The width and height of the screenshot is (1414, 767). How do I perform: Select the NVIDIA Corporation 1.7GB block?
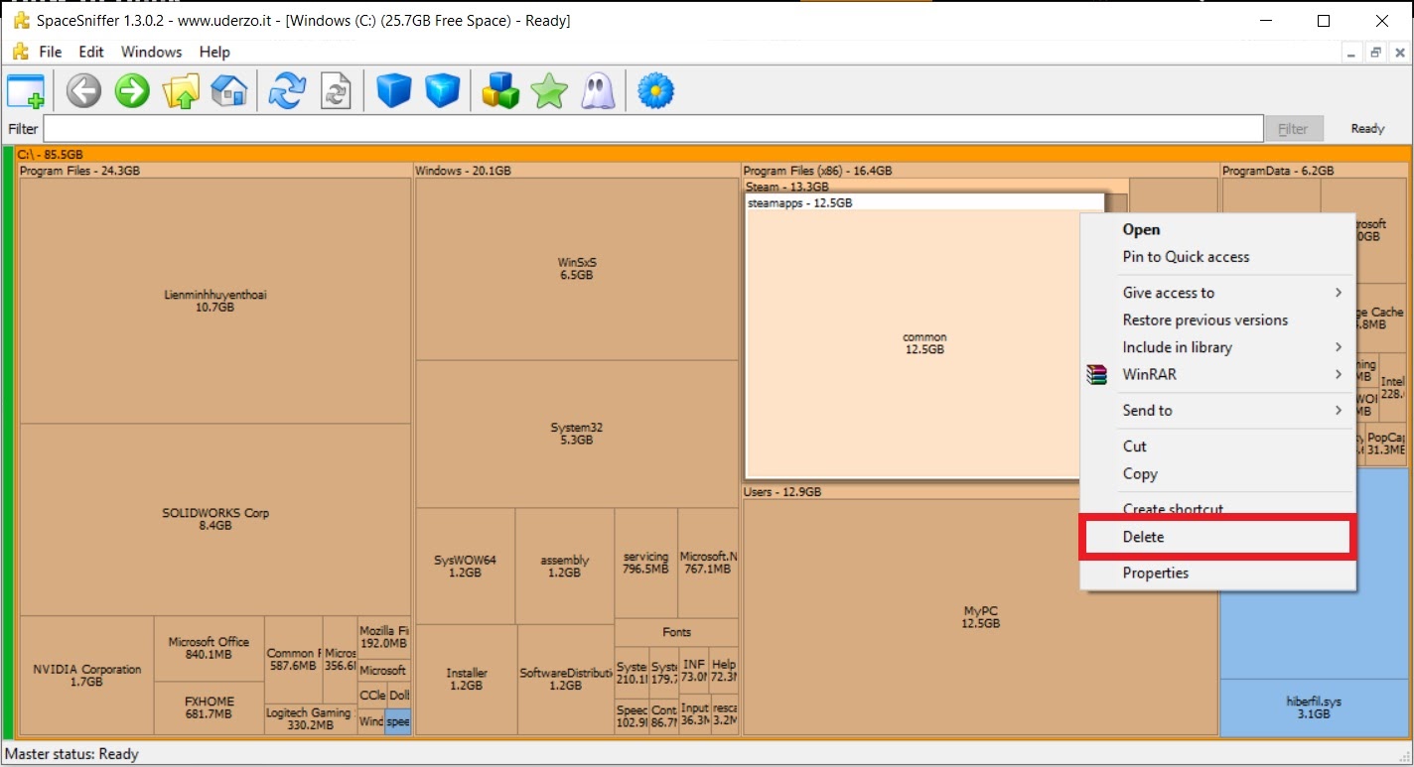(x=86, y=676)
